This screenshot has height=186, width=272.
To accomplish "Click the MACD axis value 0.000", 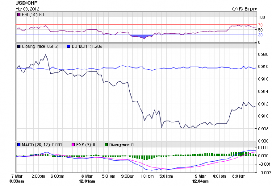I will pyautogui.click(x=263, y=156).
